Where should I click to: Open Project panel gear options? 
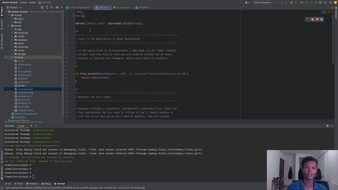(x=57, y=7)
